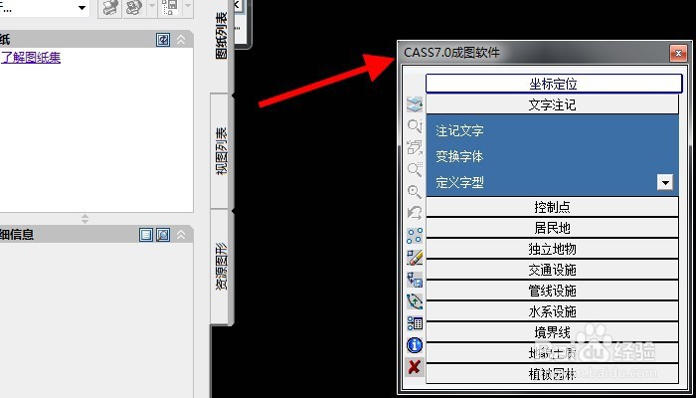Click the red X delete icon
Viewport: 696px width, 398px height.
pos(415,367)
